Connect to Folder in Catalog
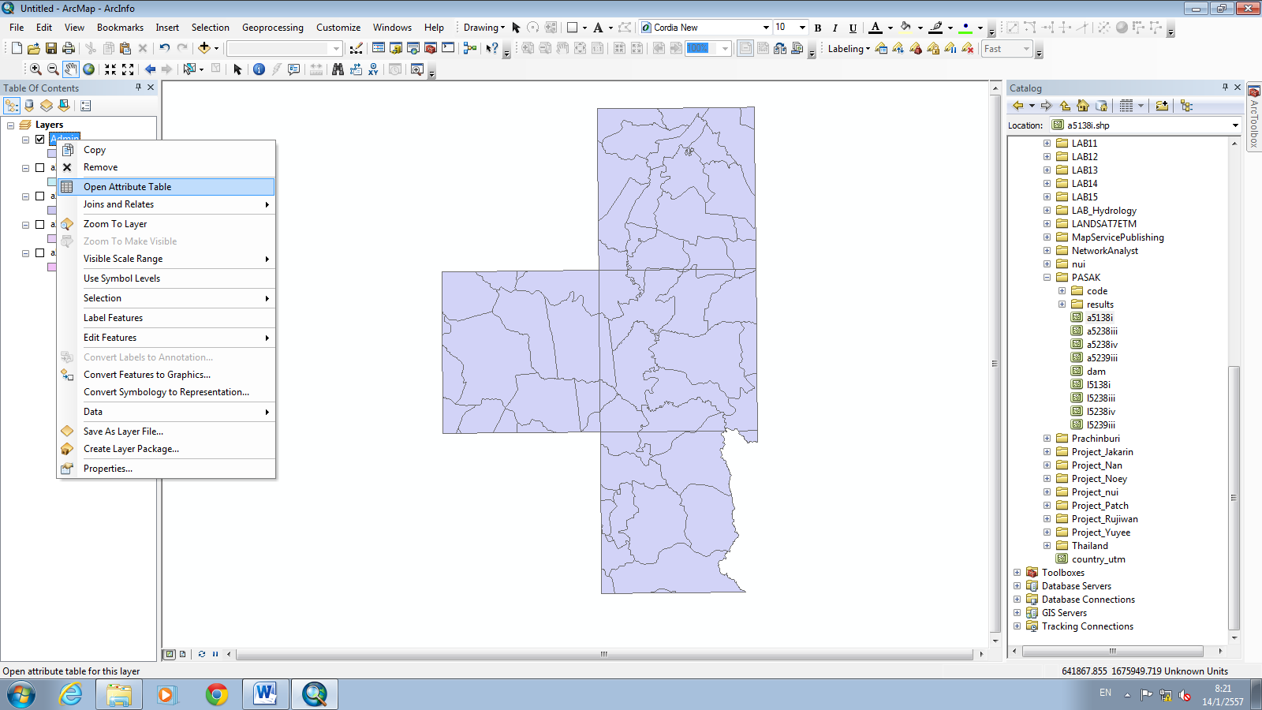 tap(1162, 106)
